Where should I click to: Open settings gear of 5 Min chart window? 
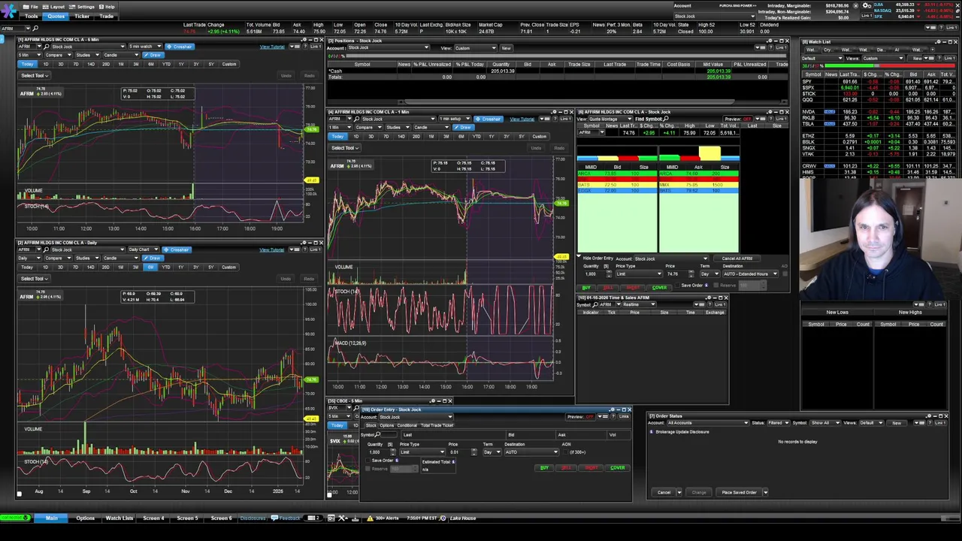coord(304,39)
